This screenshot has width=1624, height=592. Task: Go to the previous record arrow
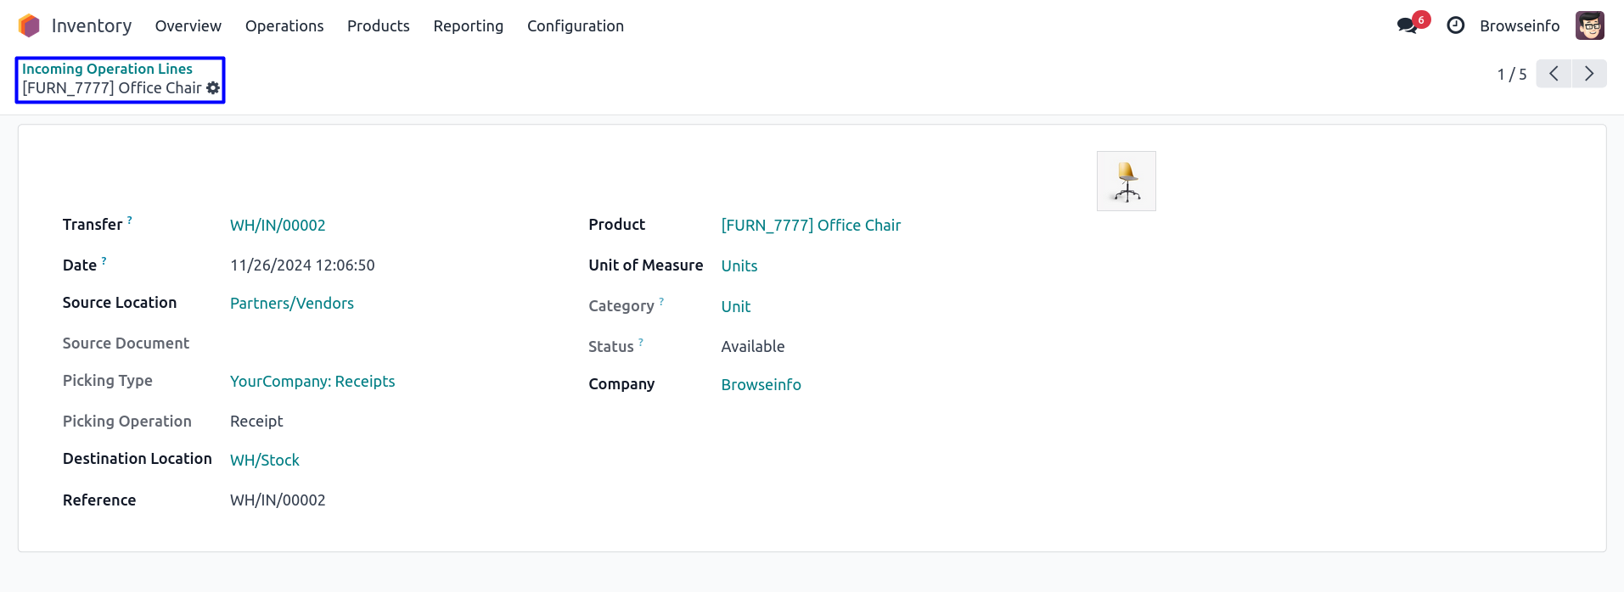coord(1554,74)
